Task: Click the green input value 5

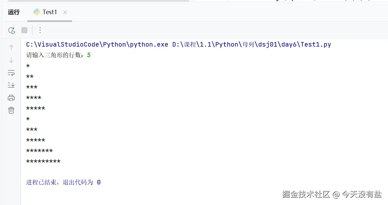Action: pyautogui.click(x=89, y=55)
